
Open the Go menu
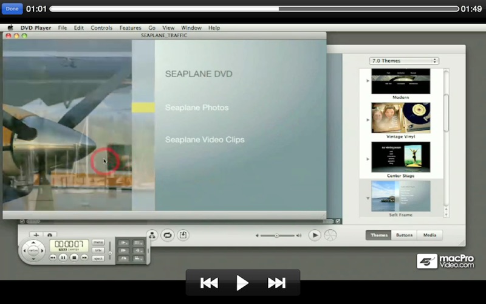click(x=151, y=28)
